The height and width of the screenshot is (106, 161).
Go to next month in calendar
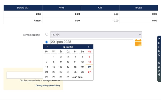(x=89, y=47)
